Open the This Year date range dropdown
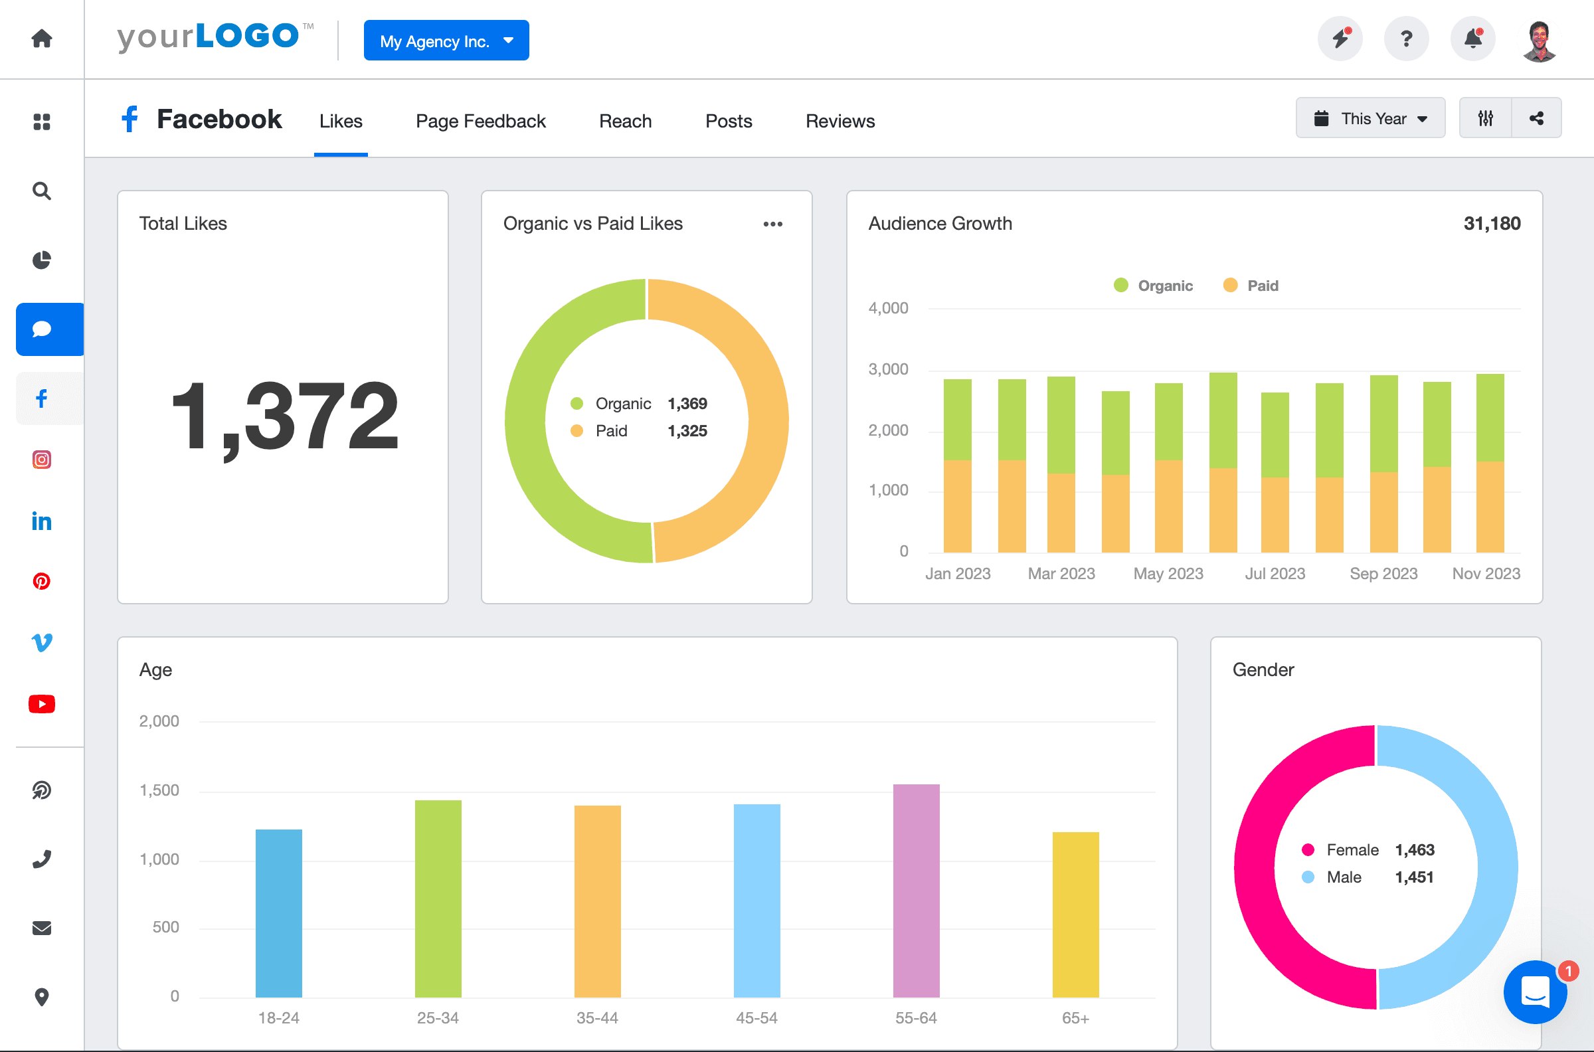This screenshot has height=1052, width=1594. (x=1370, y=118)
